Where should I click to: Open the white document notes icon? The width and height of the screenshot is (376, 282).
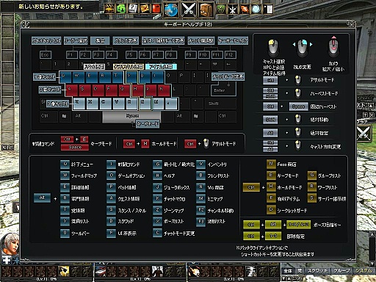[269, 10]
